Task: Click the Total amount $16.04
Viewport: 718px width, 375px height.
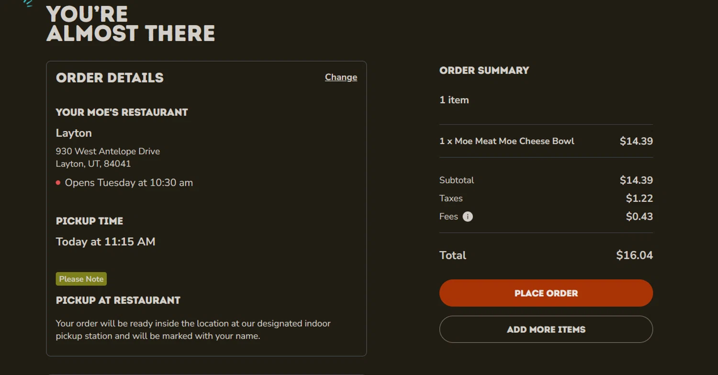Action: tap(634, 255)
